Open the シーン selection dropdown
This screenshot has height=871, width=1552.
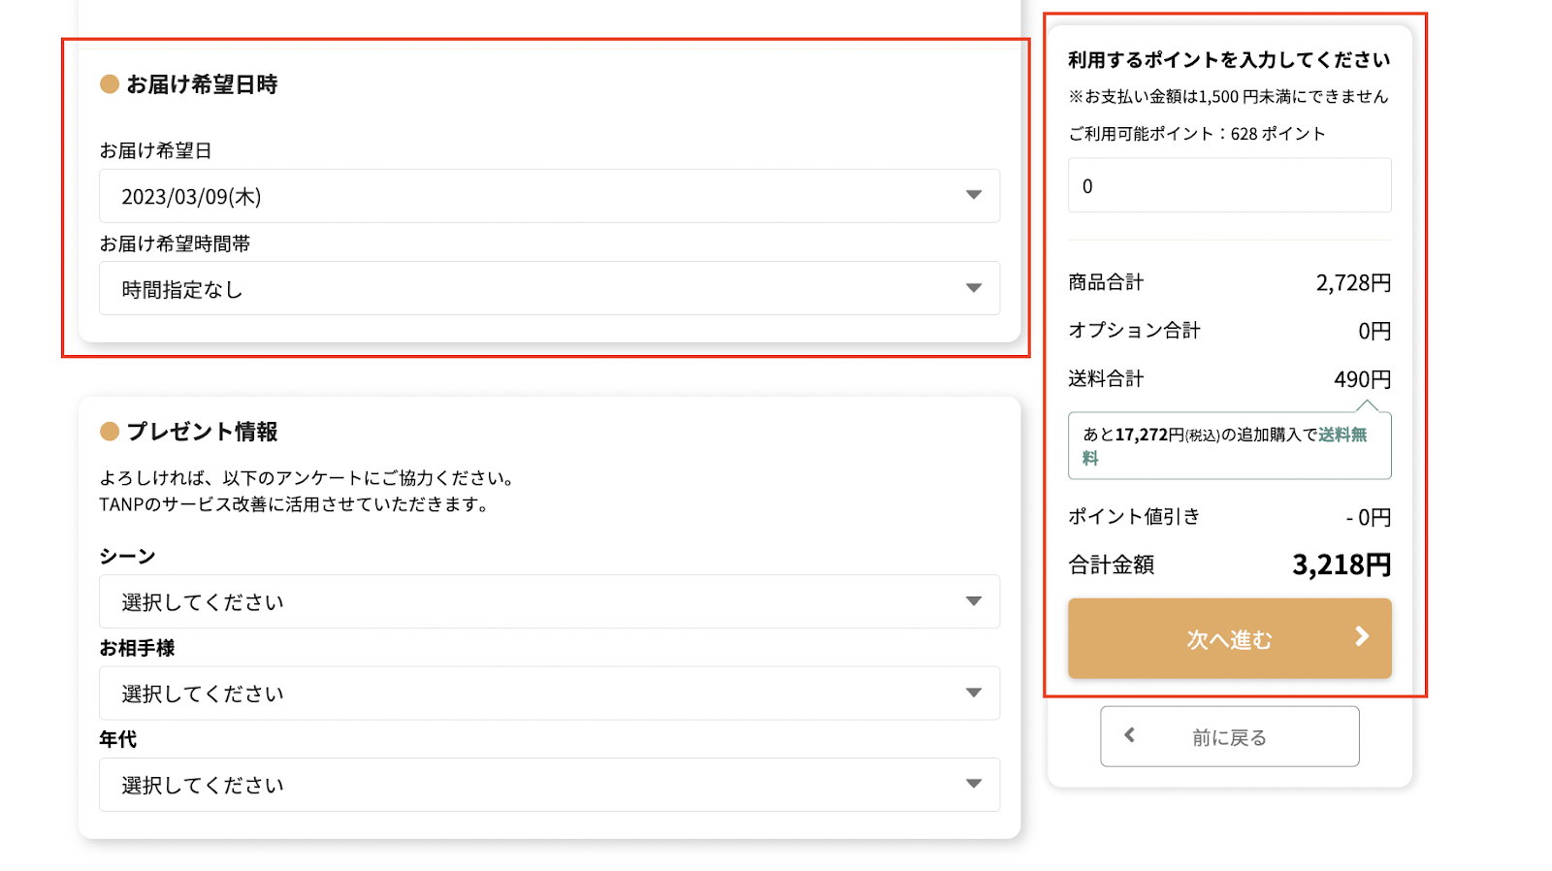[548, 601]
